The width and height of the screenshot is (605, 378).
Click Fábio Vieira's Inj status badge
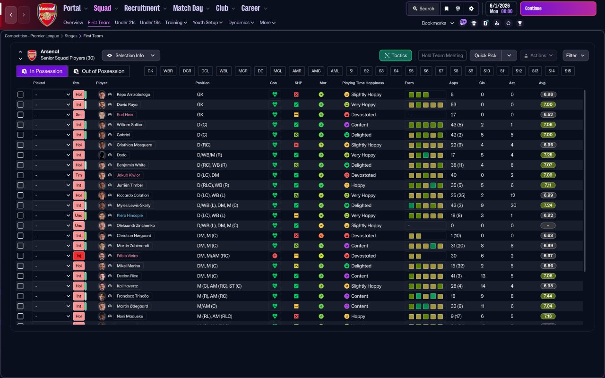tap(79, 256)
